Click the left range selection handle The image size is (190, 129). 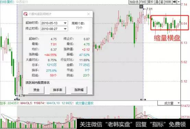[x=17, y=99]
